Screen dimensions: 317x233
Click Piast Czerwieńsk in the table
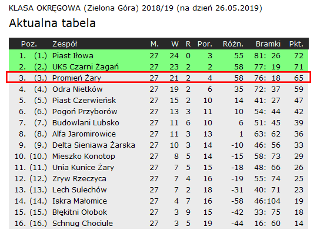[x=84, y=100]
